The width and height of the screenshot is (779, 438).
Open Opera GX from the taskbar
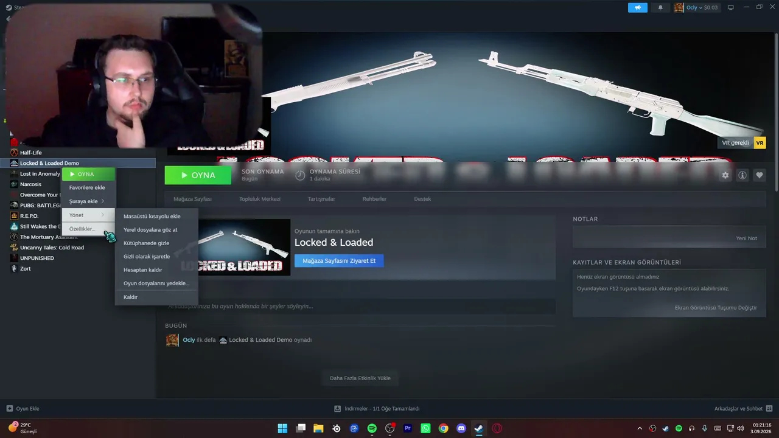[497, 428]
